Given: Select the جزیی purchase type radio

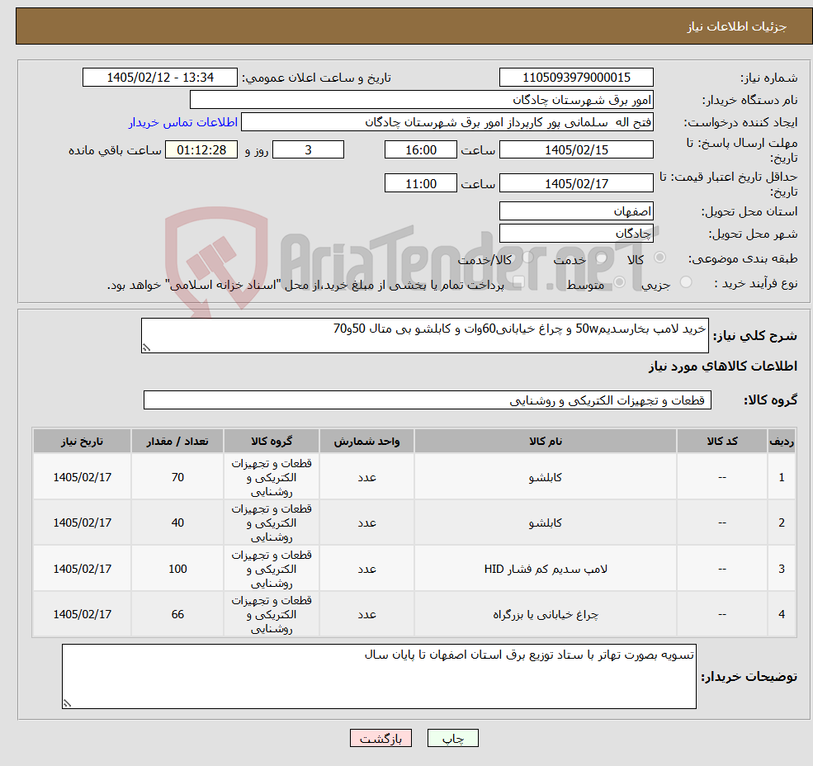Looking at the screenshot, I should pyautogui.click(x=685, y=282).
